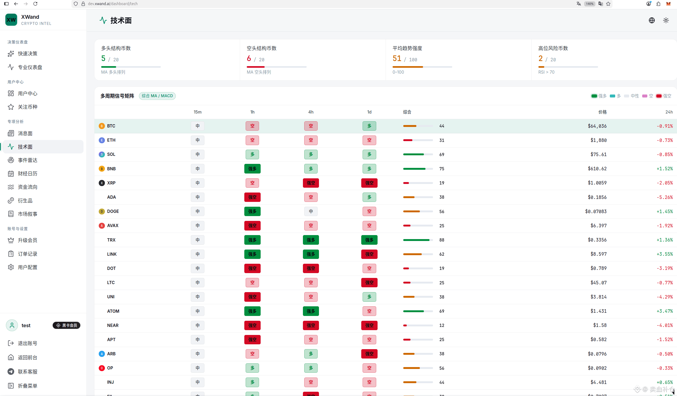Image resolution: width=677 pixels, height=396 pixels.
Task: Bookmark the page with the star icon
Action: [x=608, y=4]
